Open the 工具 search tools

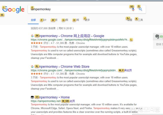pyautogui.click(x=139, y=20)
